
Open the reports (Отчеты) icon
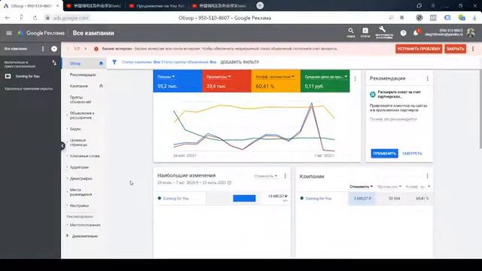(x=365, y=32)
